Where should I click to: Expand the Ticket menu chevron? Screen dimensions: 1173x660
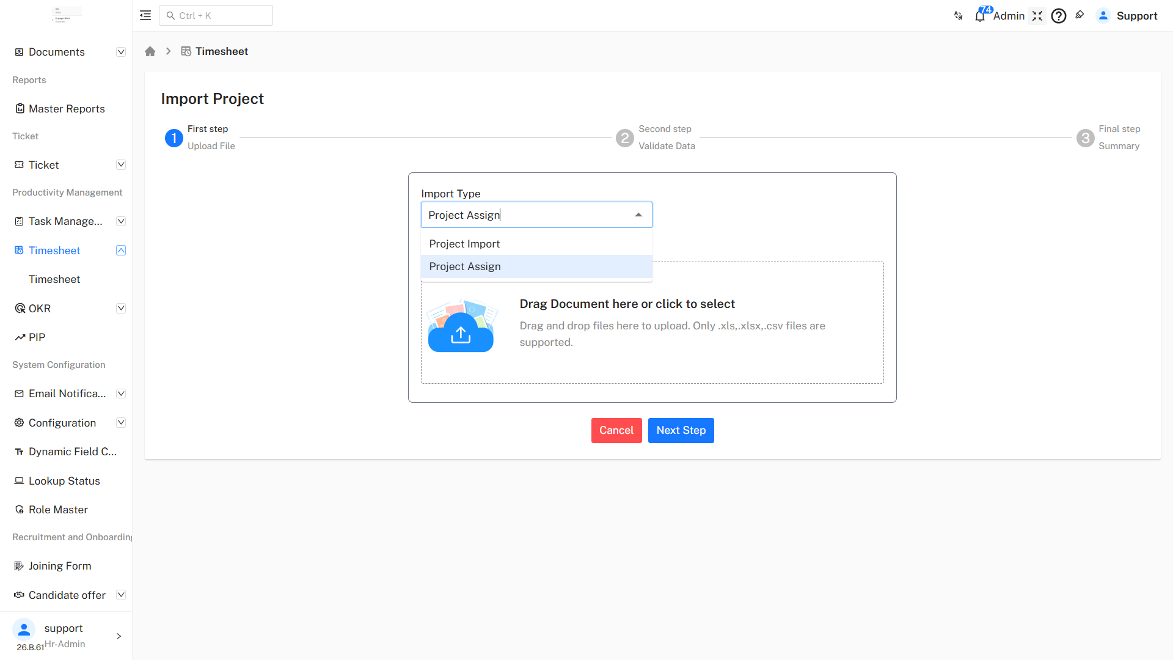[121, 165]
